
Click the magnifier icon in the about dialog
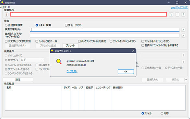tap(59, 61)
